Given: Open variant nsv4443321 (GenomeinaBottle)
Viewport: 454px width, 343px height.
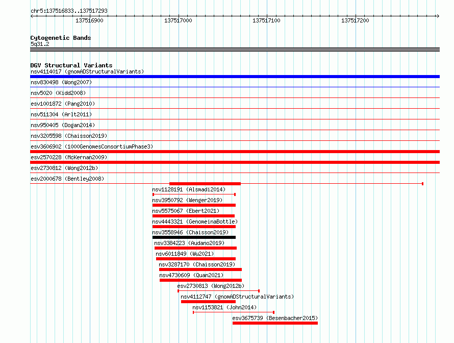Looking at the screenshot, I should click(x=195, y=222).
